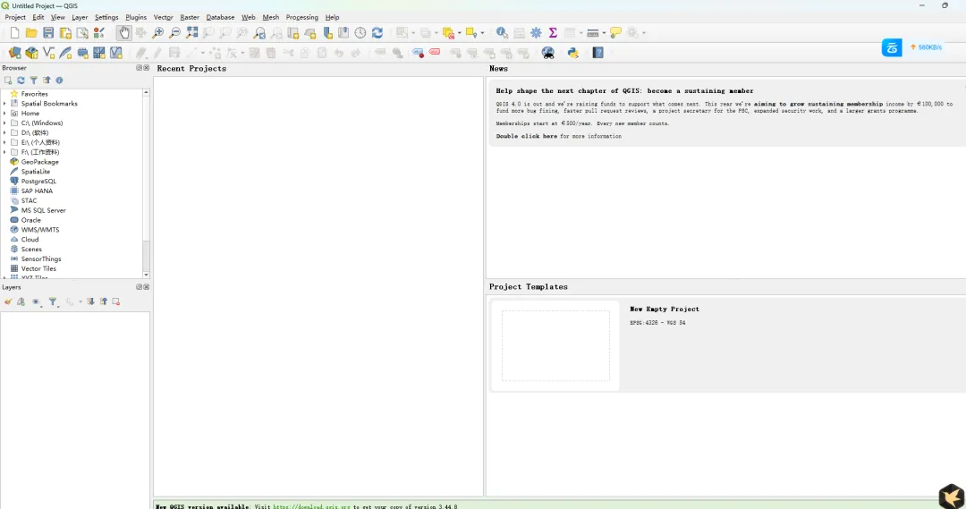Viewport: 966px width, 509px height.
Task: Create a new temporary scratch layer
Action: 82,53
